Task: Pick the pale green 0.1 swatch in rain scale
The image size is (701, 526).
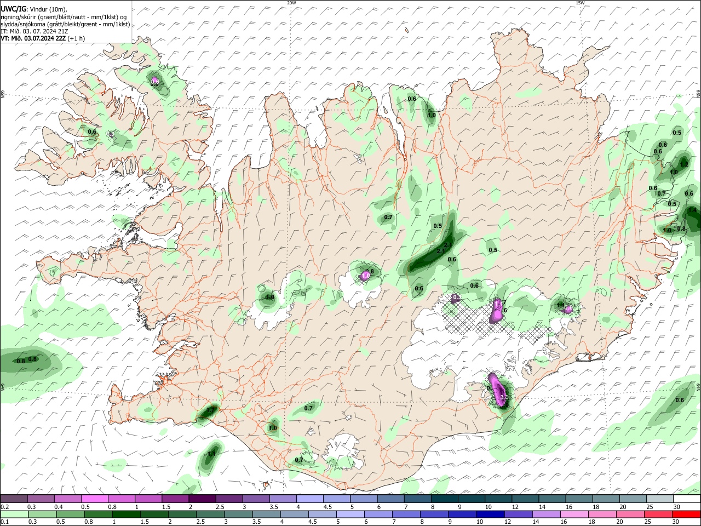Action: (14, 514)
